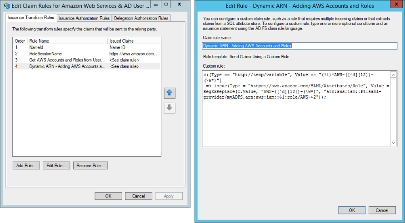Sort by the Issued Claims column header
The width and height of the screenshot is (405, 223).
(x=134, y=41)
